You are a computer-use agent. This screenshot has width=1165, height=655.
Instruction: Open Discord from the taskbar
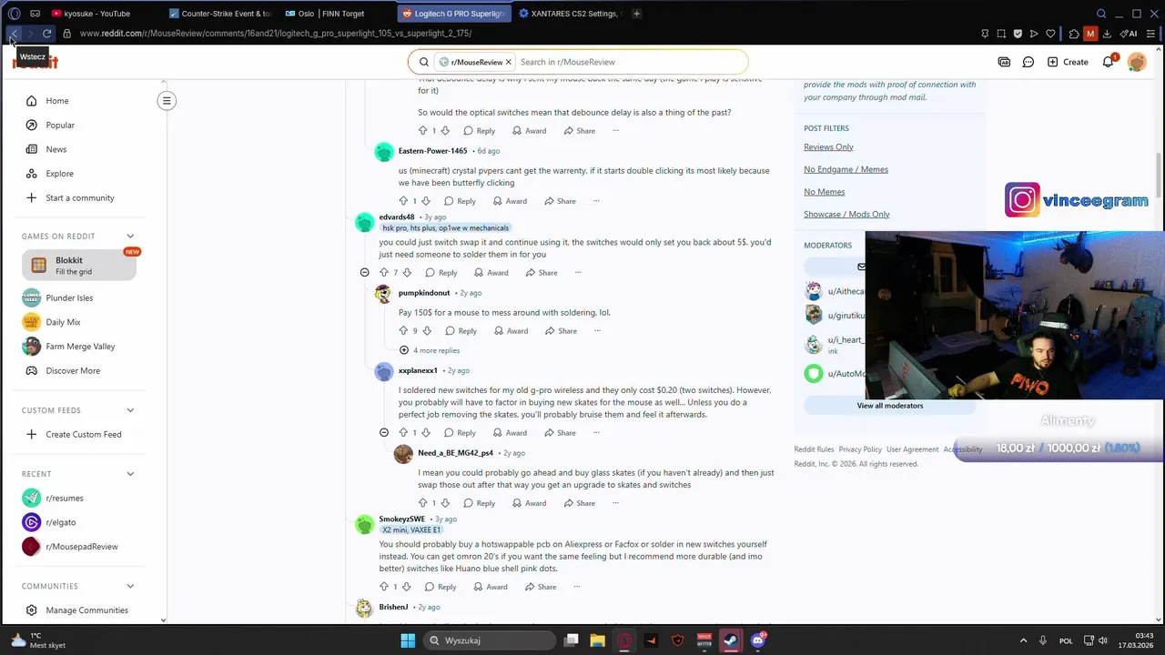(757, 640)
